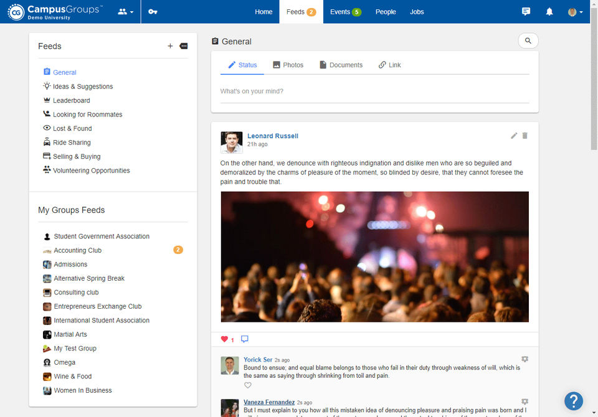Open the notifications bell
This screenshot has height=417, width=598.
pyautogui.click(x=549, y=12)
